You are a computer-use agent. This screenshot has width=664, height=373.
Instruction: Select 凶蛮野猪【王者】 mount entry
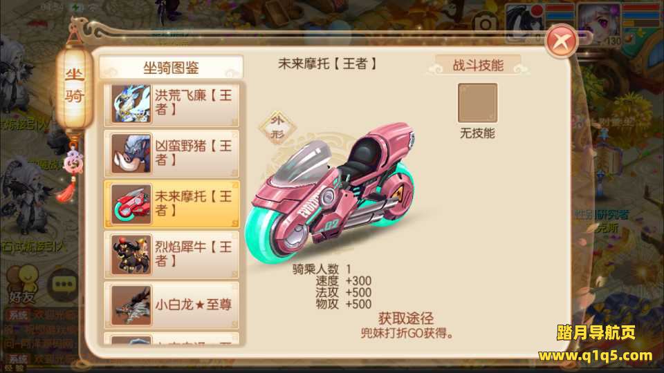172,153
